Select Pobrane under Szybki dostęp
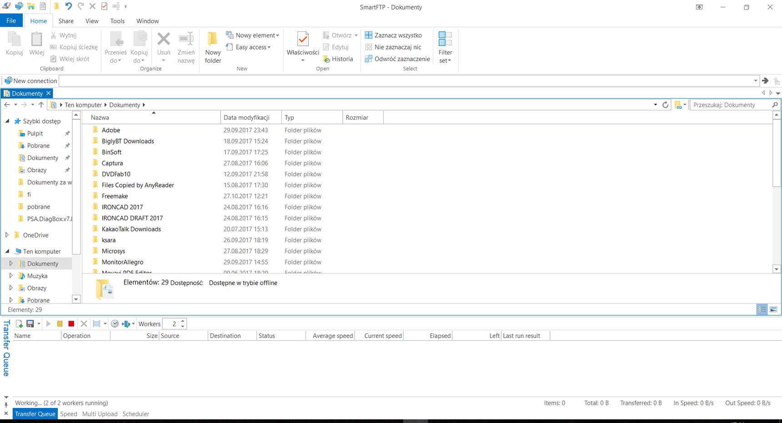Screen dimensions: 782x423 38,145
